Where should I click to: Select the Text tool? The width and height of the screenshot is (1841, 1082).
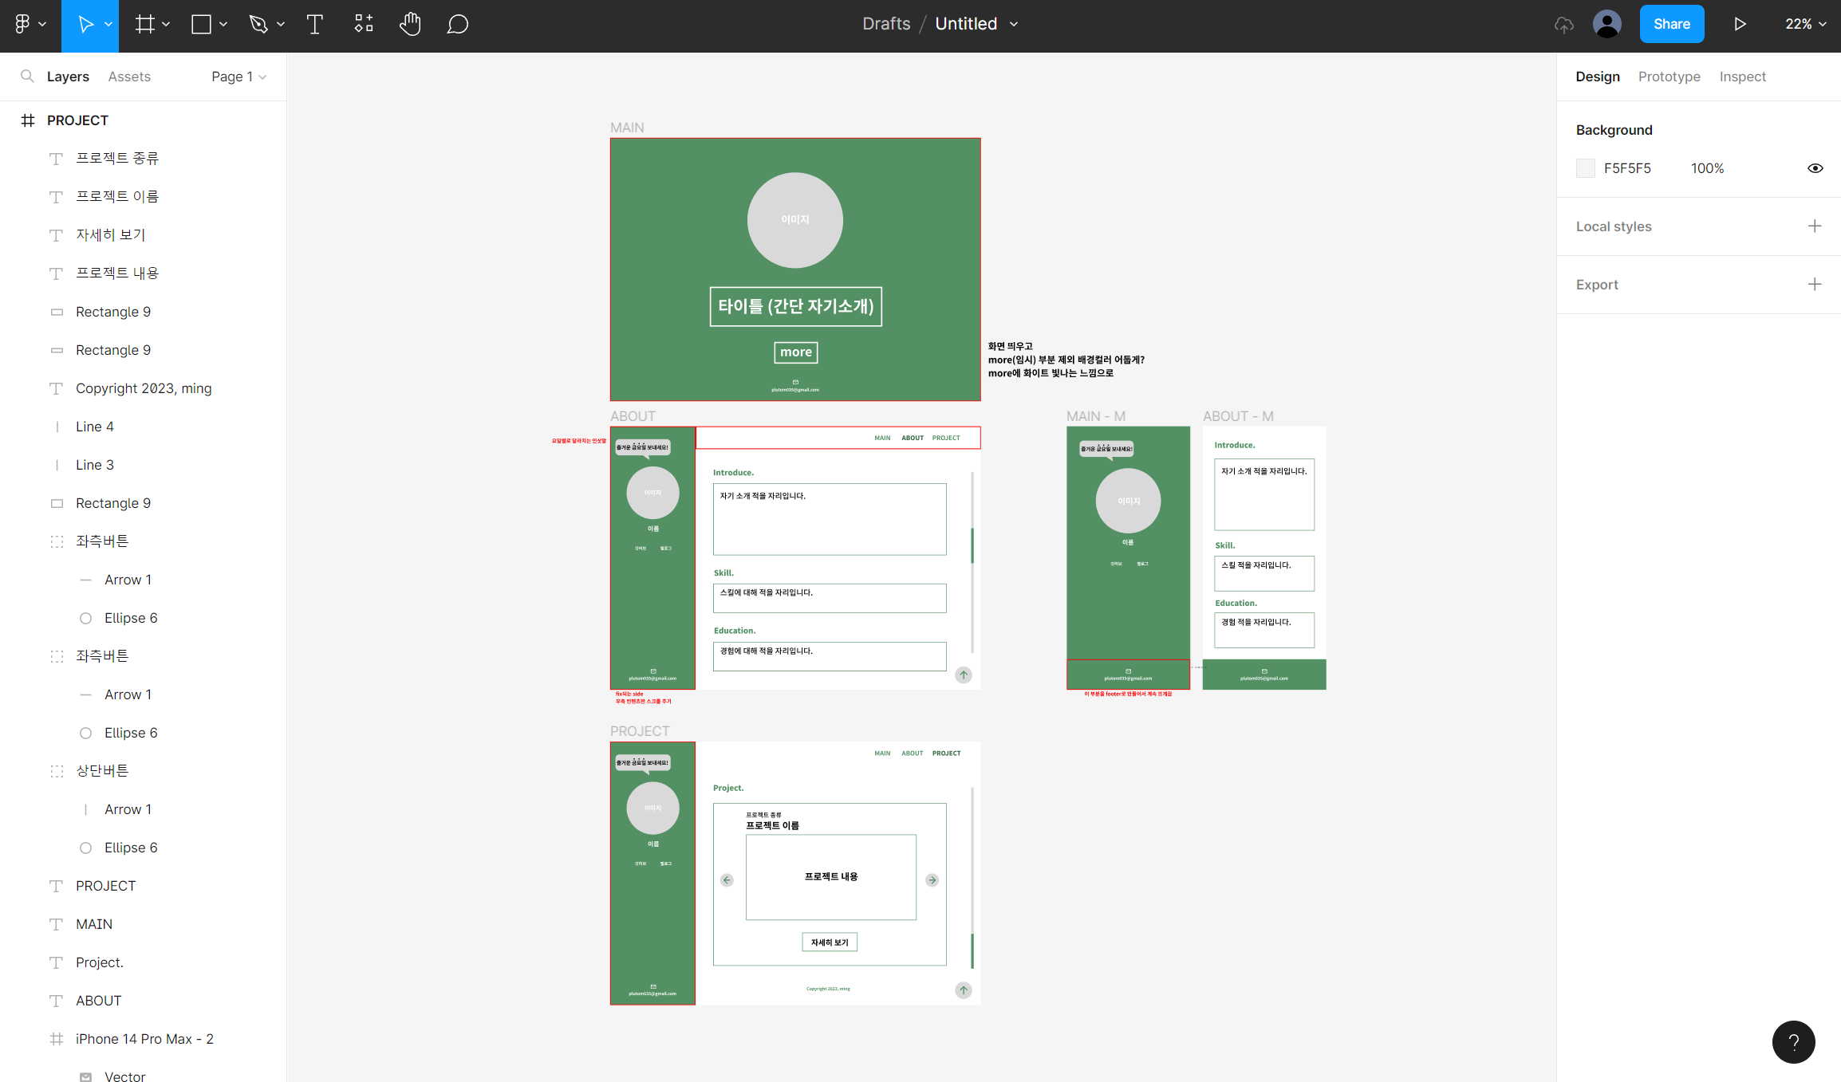coord(314,24)
